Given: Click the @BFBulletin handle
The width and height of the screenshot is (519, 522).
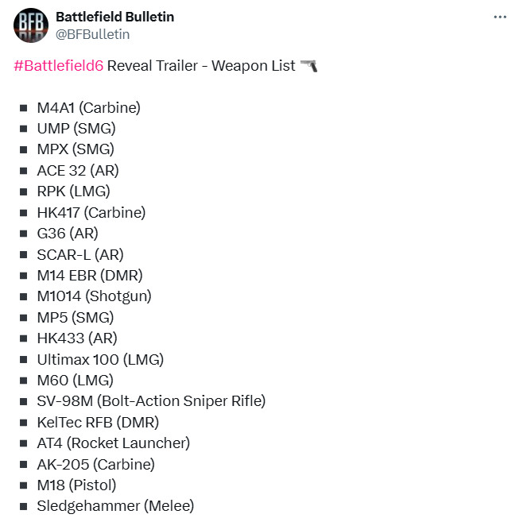Looking at the screenshot, I should pos(92,34).
